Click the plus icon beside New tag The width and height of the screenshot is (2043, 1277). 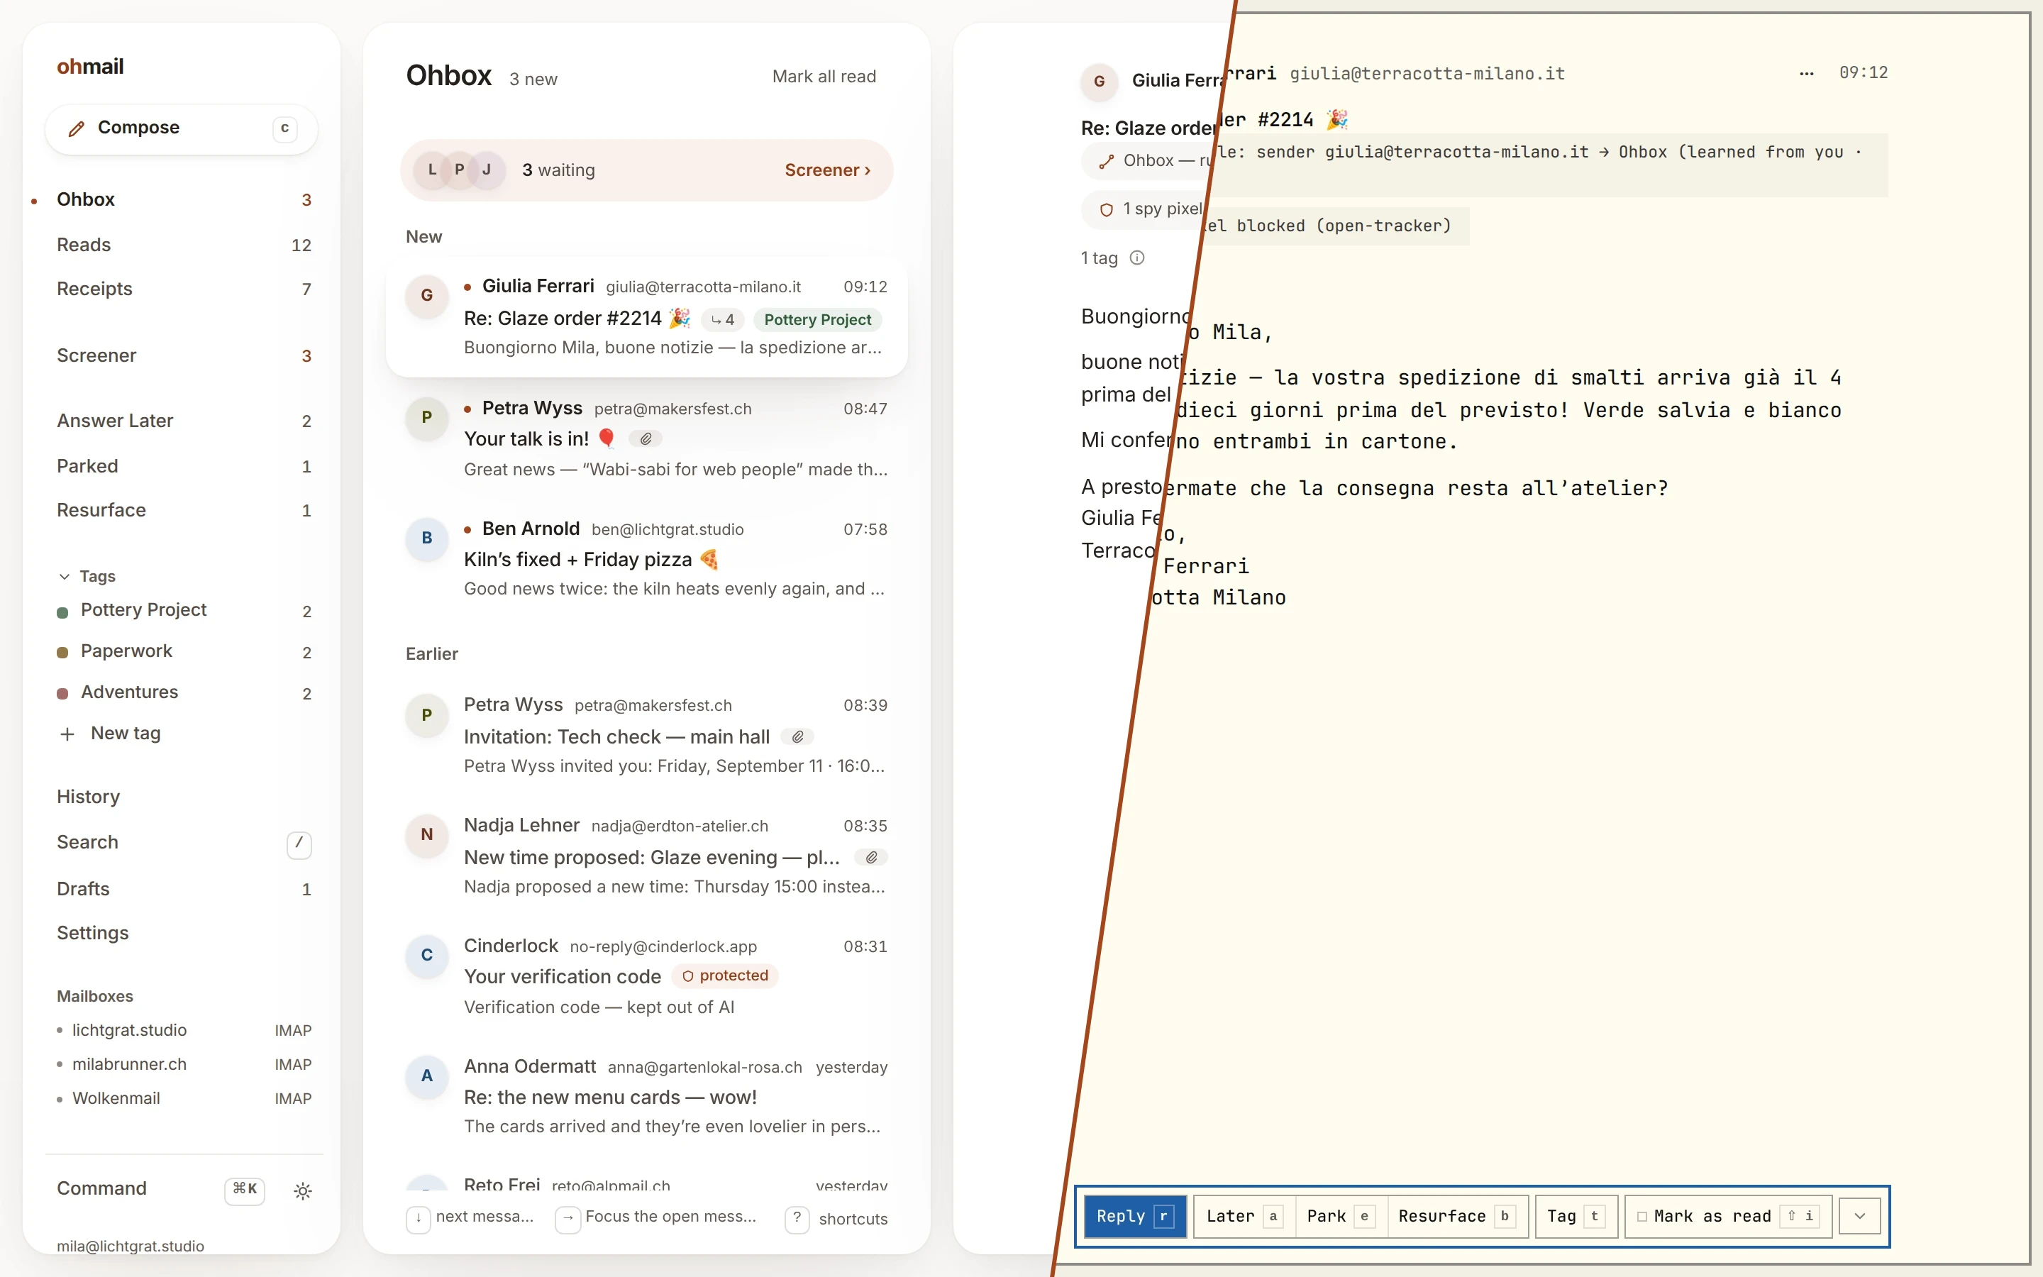point(67,734)
